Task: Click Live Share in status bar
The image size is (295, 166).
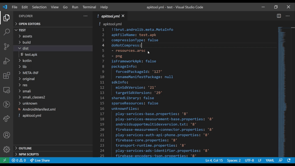Action: (x=40, y=160)
